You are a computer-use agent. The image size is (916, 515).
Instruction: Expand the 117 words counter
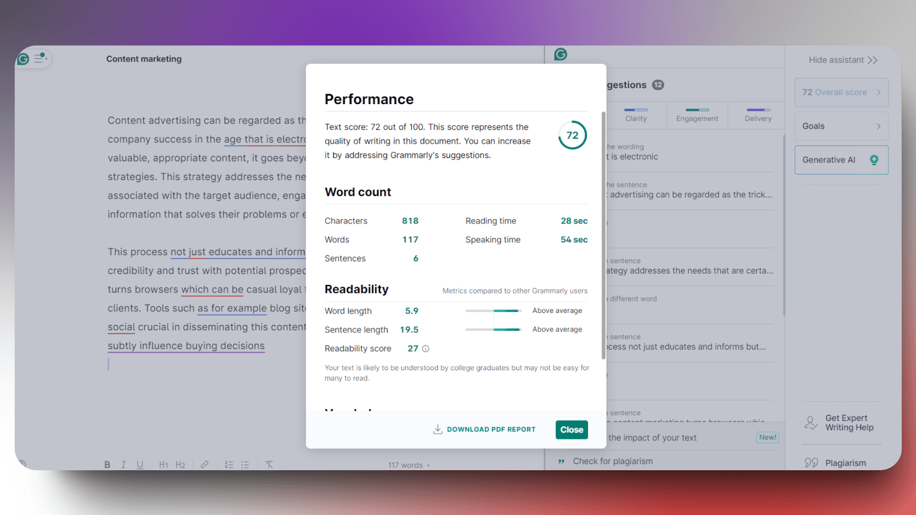(x=409, y=465)
